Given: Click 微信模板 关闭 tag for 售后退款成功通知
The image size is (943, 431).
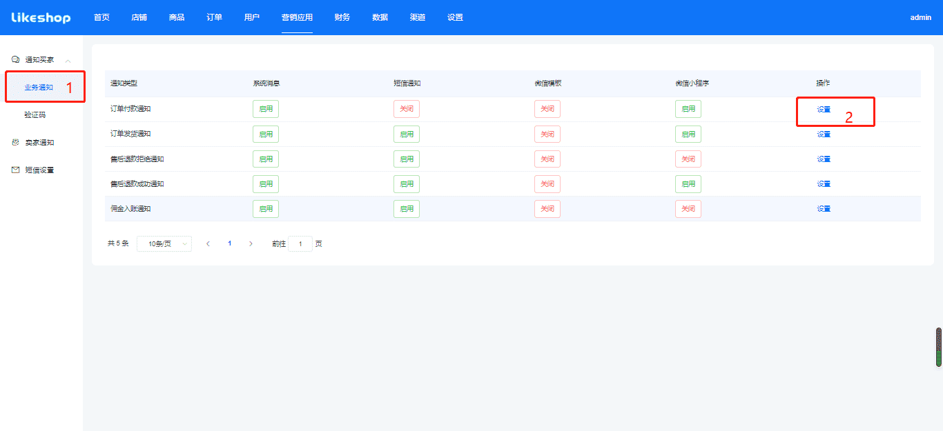Looking at the screenshot, I should (547, 183).
